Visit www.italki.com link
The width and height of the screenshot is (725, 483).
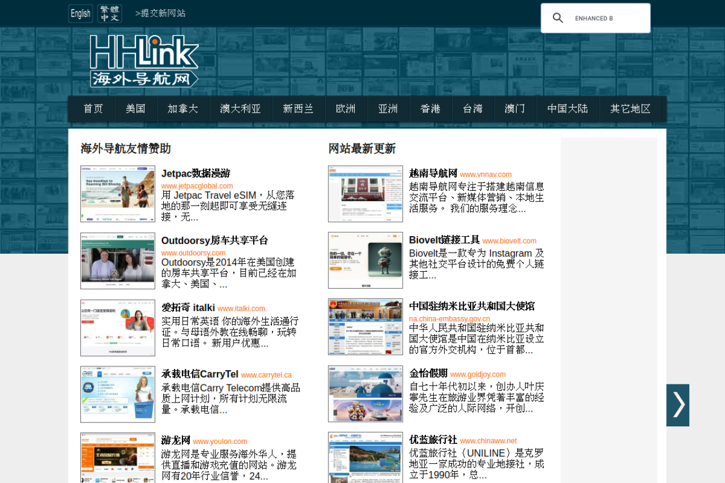(x=241, y=309)
